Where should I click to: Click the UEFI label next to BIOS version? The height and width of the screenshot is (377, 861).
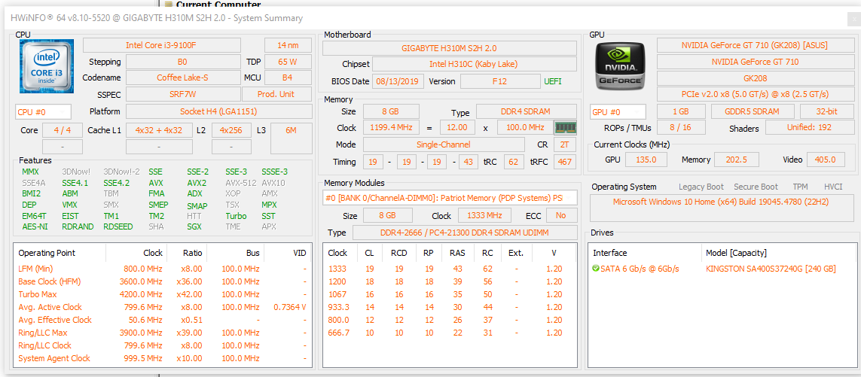coord(553,81)
